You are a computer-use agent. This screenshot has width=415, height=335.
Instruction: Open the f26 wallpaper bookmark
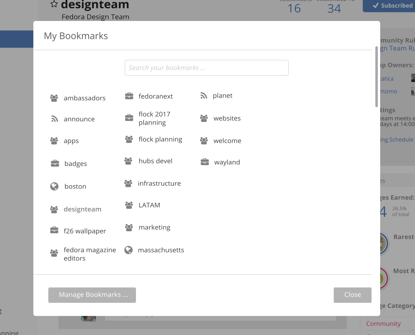coord(85,231)
